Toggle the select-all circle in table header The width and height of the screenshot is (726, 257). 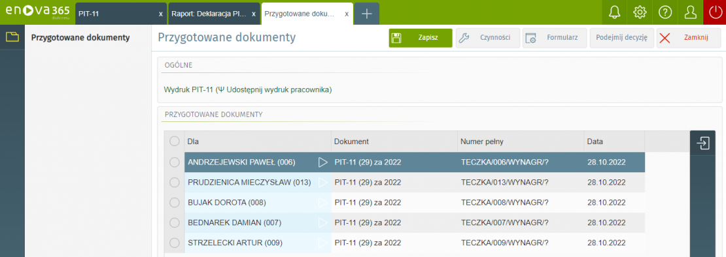point(175,142)
